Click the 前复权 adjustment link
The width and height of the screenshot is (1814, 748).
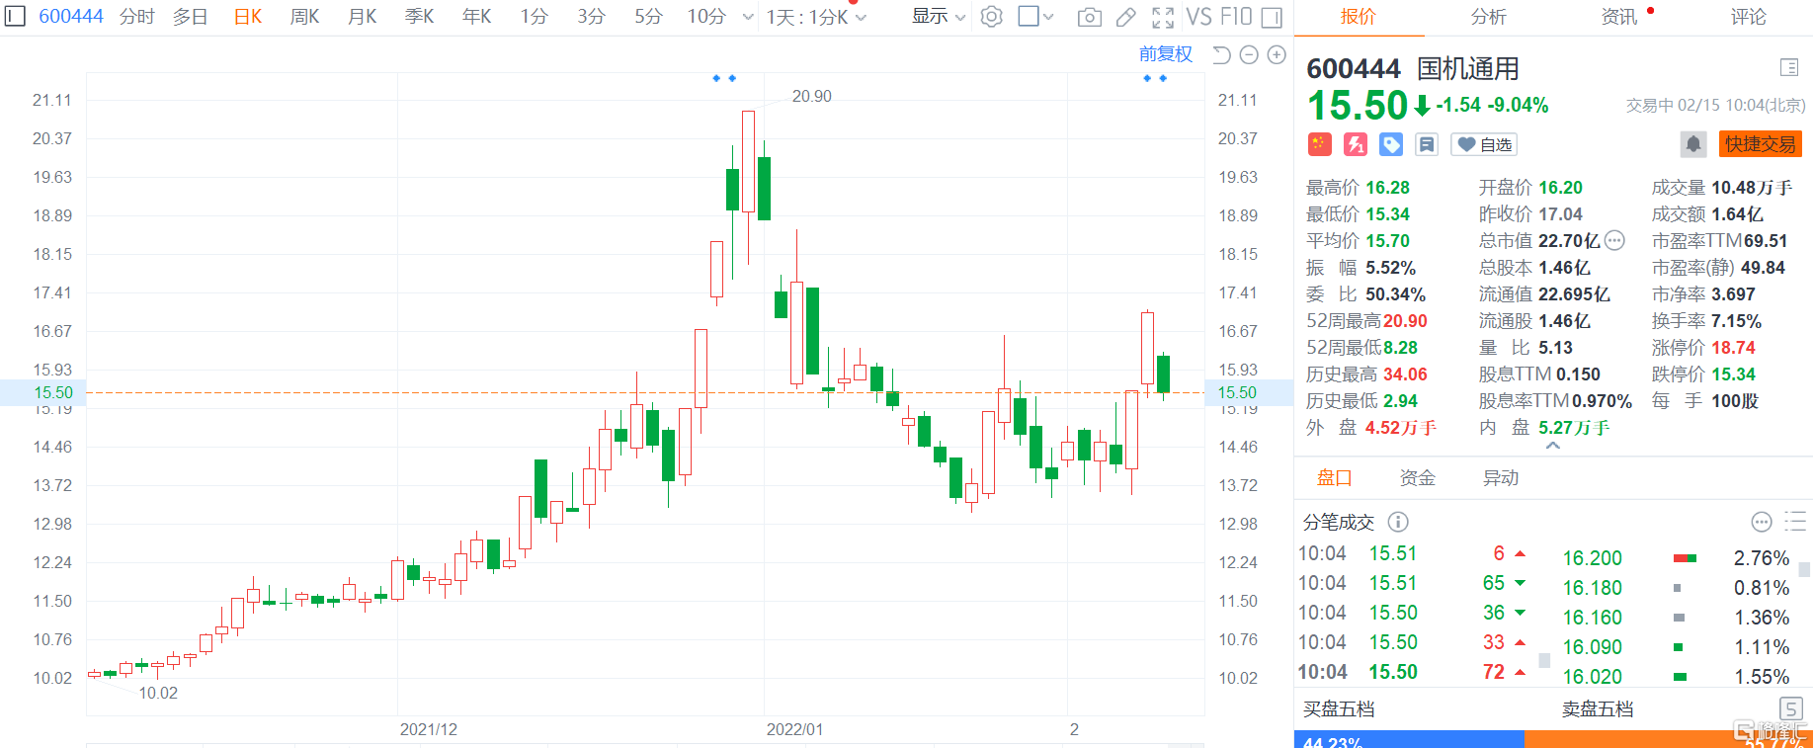pyautogui.click(x=1165, y=54)
